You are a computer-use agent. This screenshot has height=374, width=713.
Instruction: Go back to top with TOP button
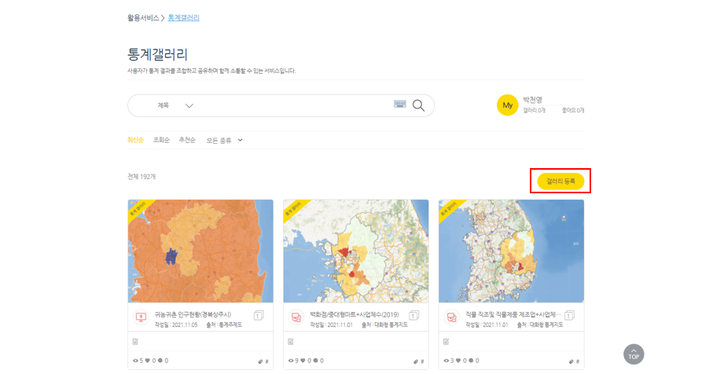coord(634,354)
